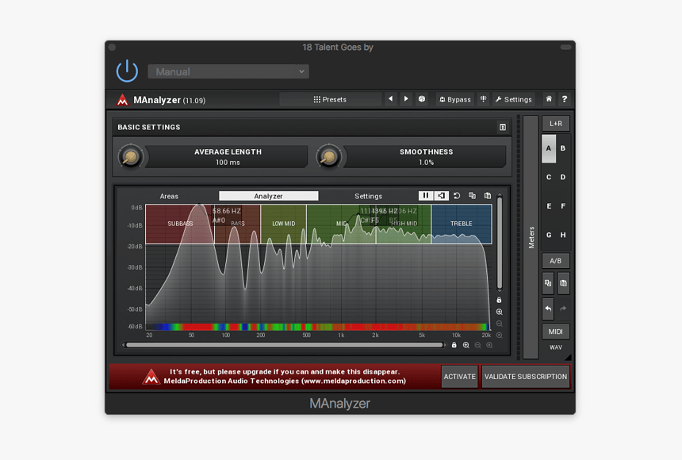Redo the last undone change

point(563,309)
